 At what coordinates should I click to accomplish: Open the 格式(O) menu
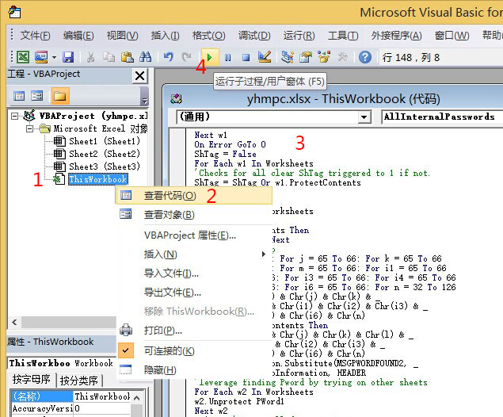[x=209, y=36]
